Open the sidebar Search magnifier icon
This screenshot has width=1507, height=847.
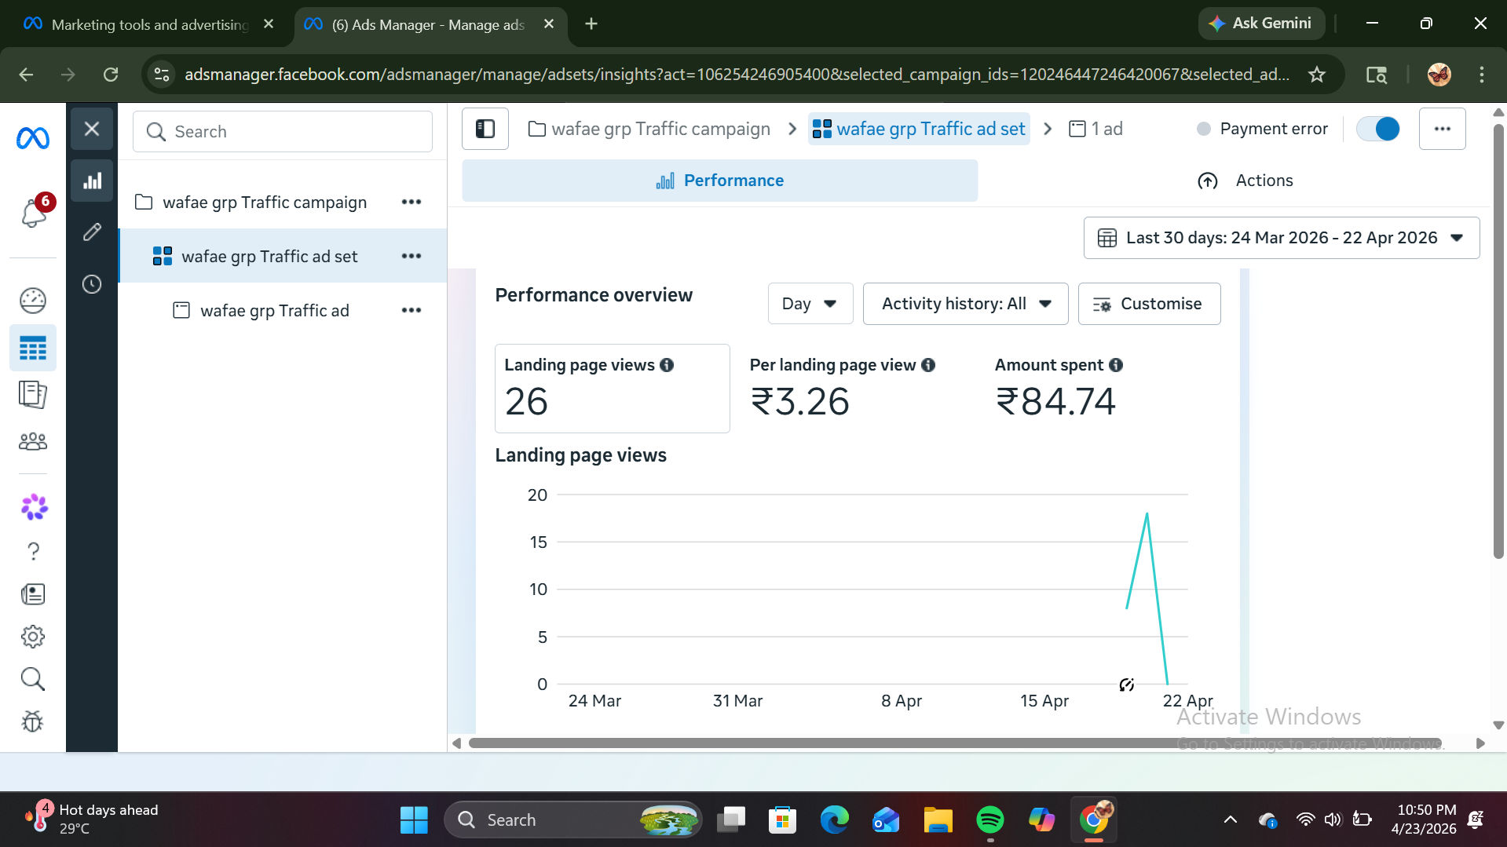click(33, 679)
